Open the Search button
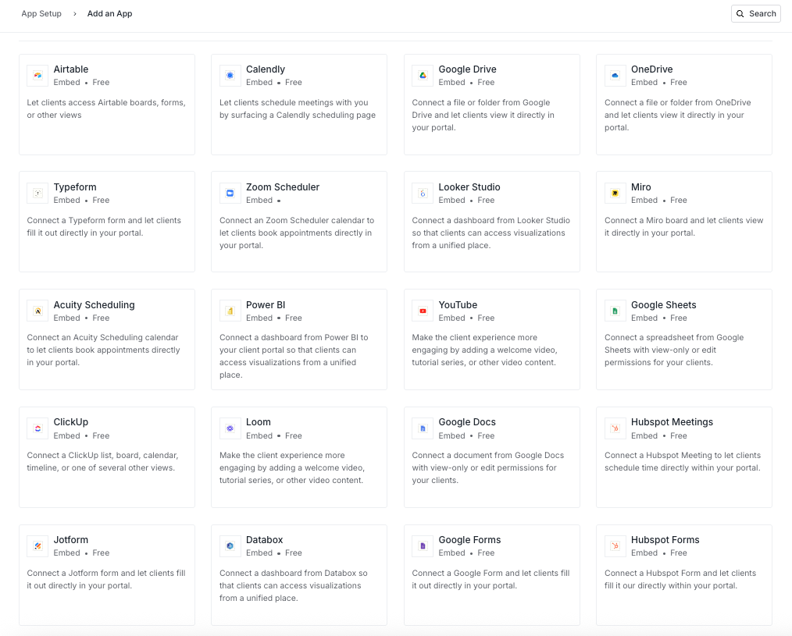Screen dimensions: 792x636 click(755, 13)
